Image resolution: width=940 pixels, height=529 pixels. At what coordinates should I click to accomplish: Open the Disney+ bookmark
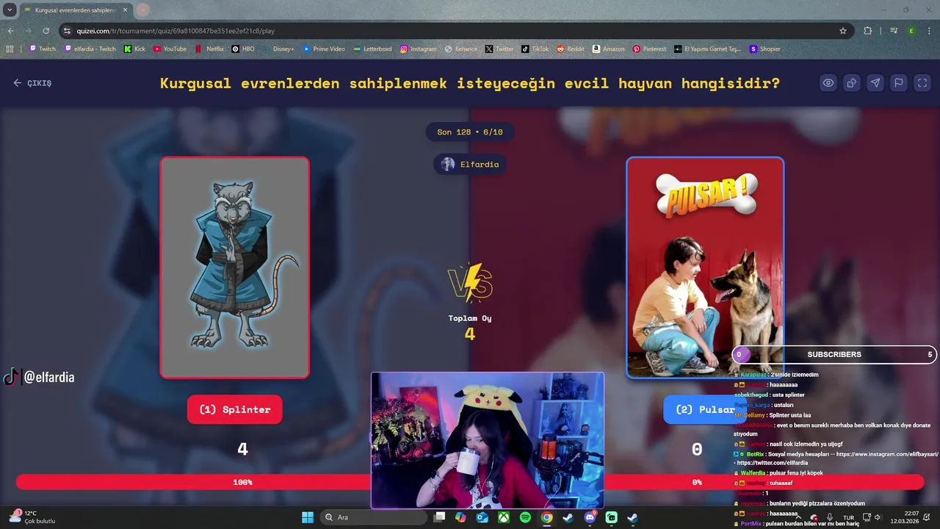click(x=278, y=49)
